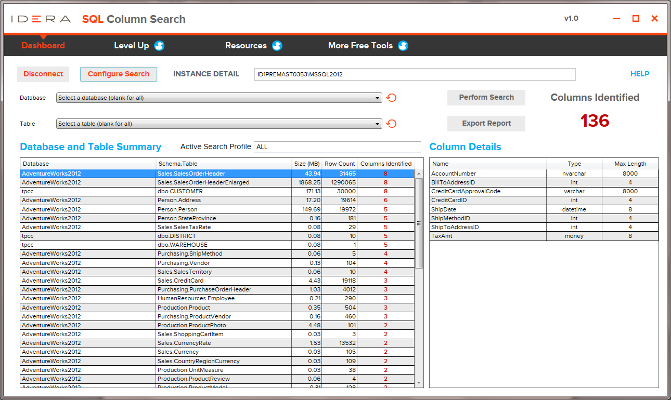Screen dimensions: 671x400
Task: Export the search report
Action: pos(486,124)
